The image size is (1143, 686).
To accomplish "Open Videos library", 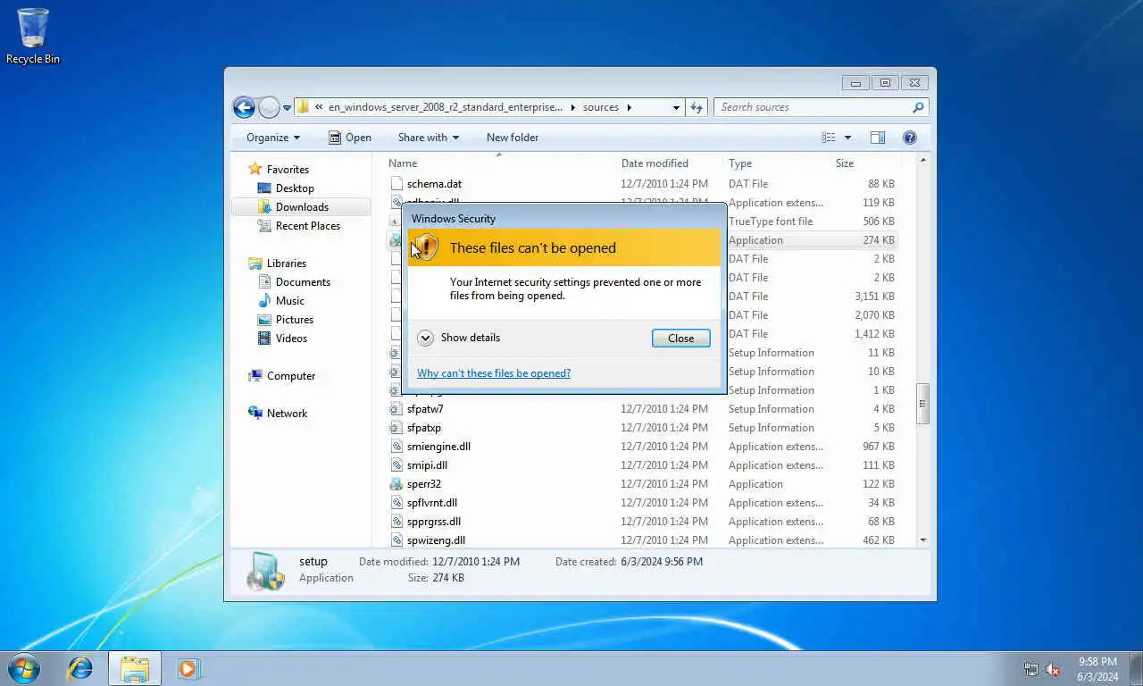I will [x=291, y=339].
